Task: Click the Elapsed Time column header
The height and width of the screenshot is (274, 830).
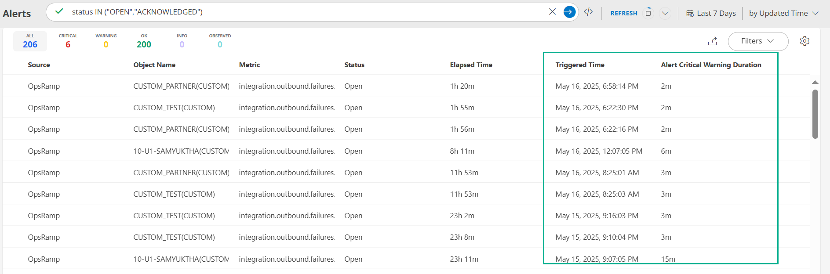Action: click(471, 65)
